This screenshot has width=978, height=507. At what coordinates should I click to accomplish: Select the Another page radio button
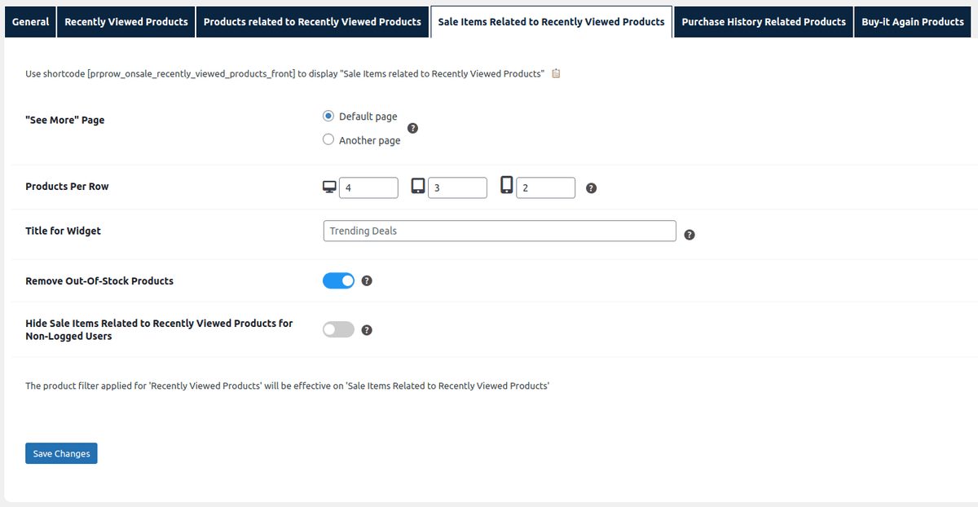[328, 139]
